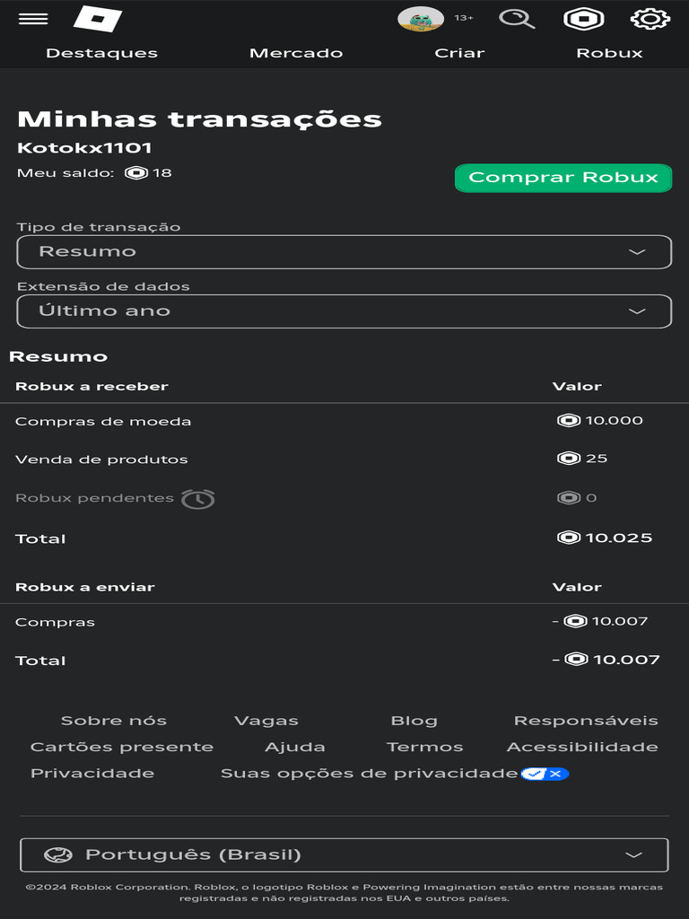Toggle the privacy choices switch
Image resolution: width=689 pixels, height=919 pixels.
pyautogui.click(x=545, y=774)
